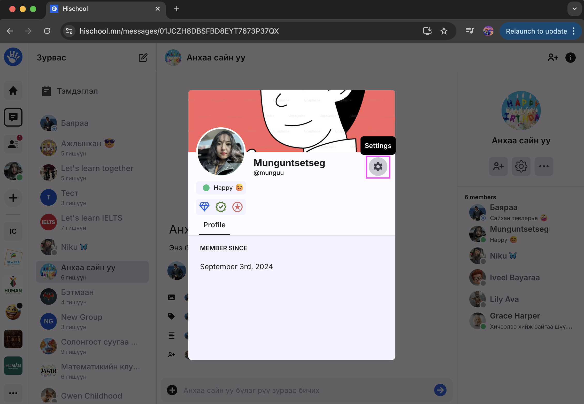Open more menu dots at sidebar bottom
The height and width of the screenshot is (404, 584).
click(x=13, y=393)
